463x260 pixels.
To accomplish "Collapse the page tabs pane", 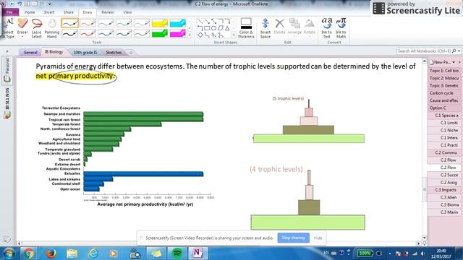I will 459,62.
